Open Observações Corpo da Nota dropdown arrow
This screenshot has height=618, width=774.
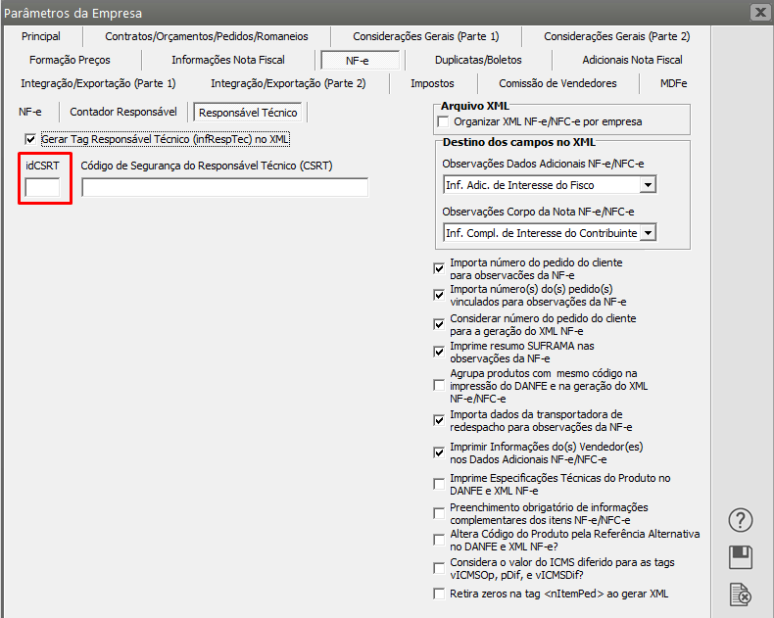tap(648, 233)
